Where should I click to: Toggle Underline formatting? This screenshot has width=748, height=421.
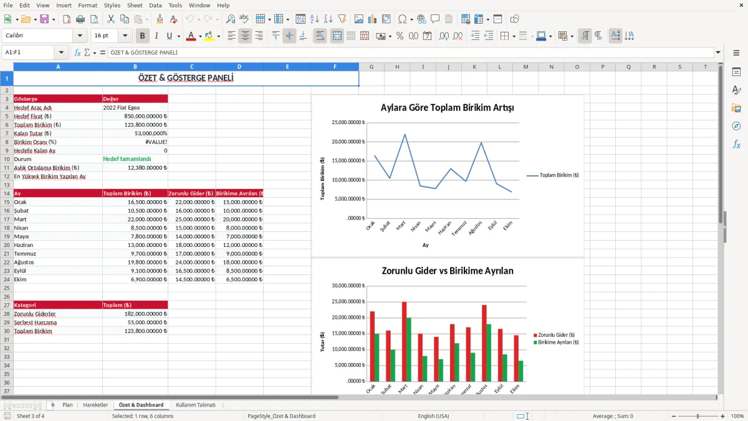[170, 36]
